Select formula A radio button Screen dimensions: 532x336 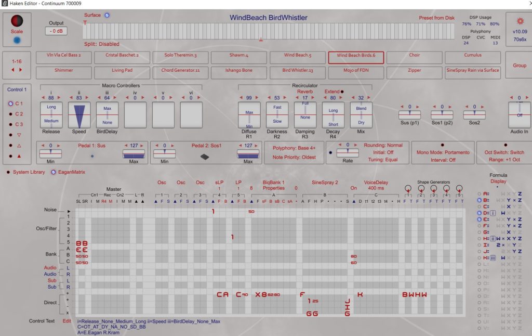pos(480,194)
